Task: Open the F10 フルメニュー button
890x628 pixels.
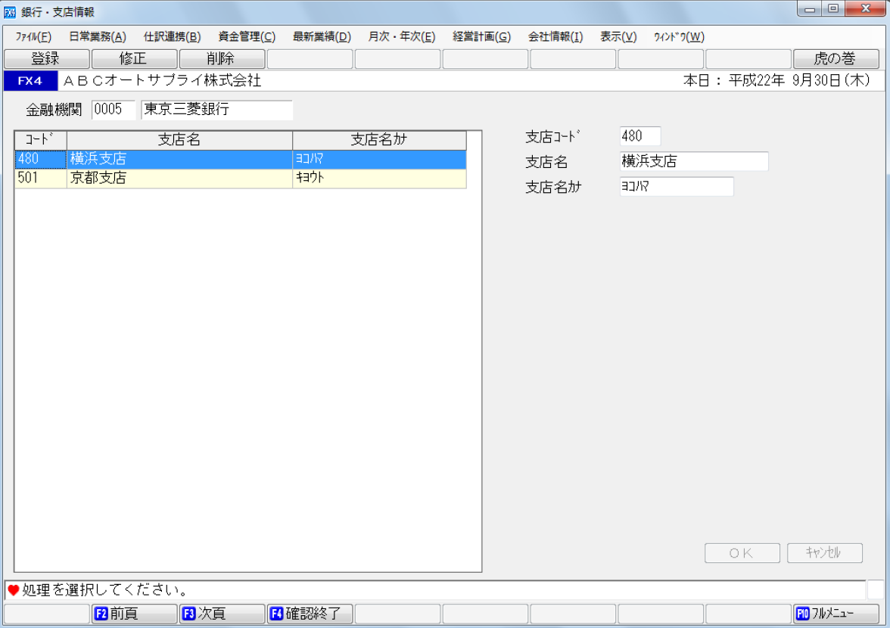Action: tap(836, 614)
